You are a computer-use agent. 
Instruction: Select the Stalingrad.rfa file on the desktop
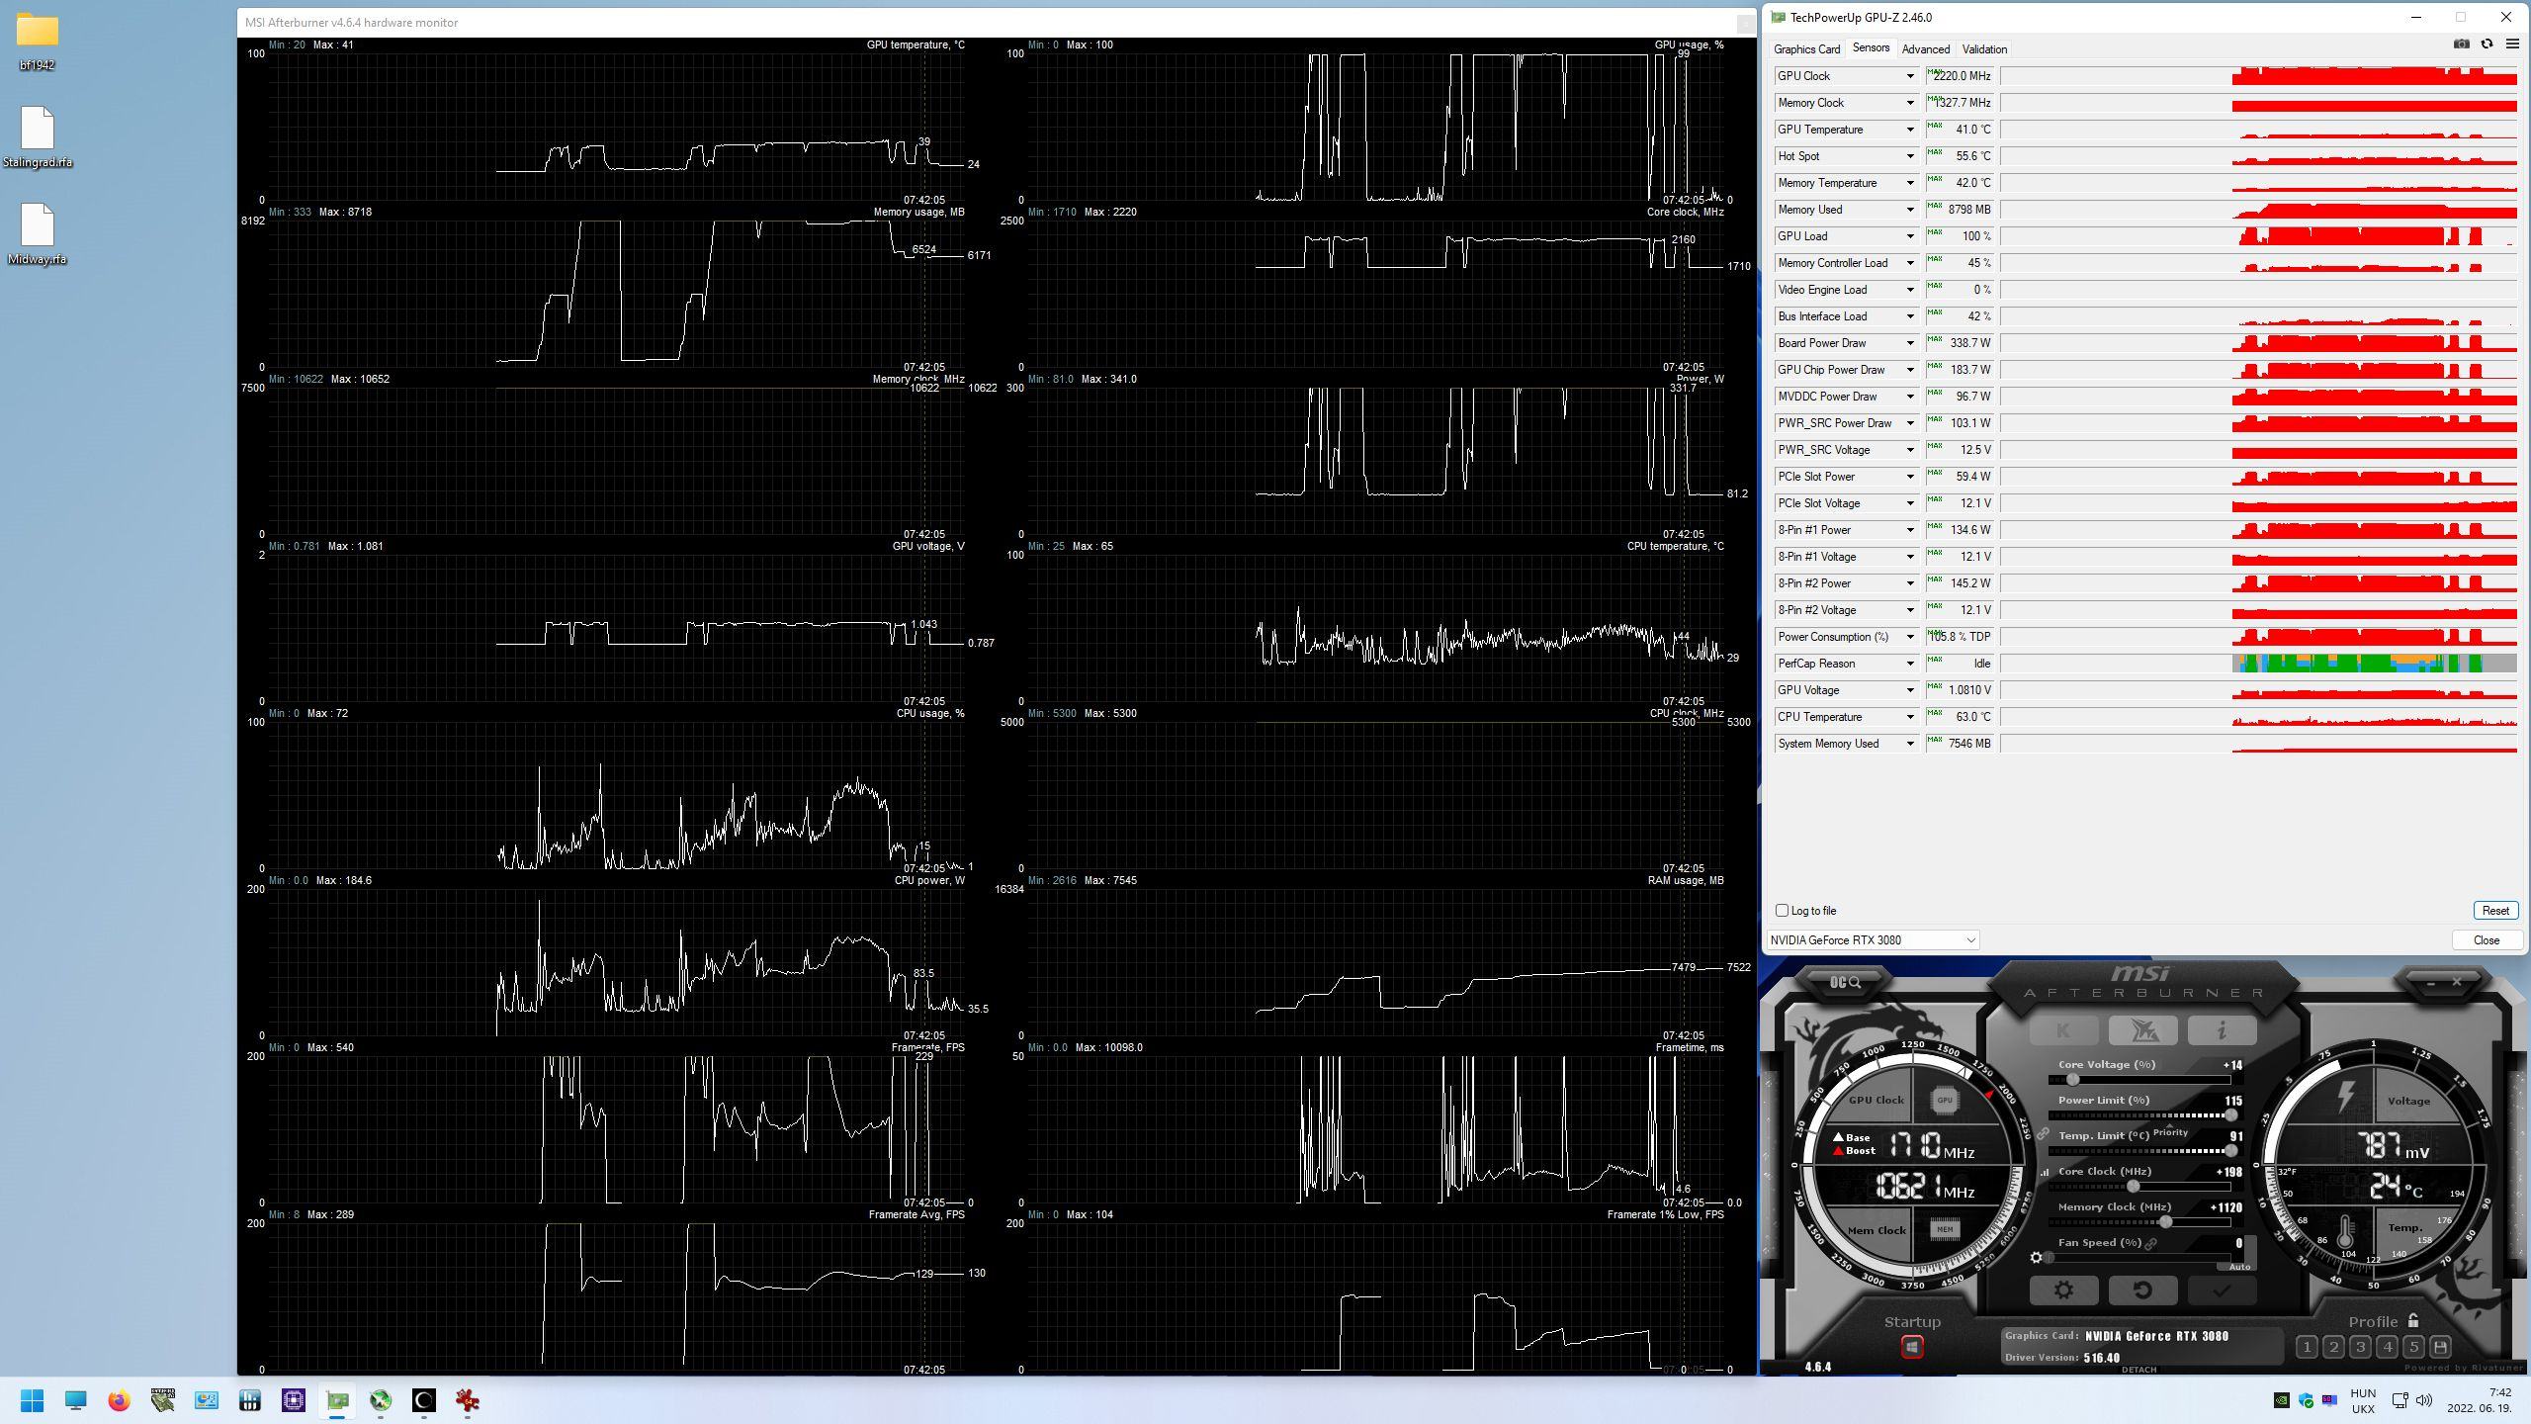pos(37,137)
